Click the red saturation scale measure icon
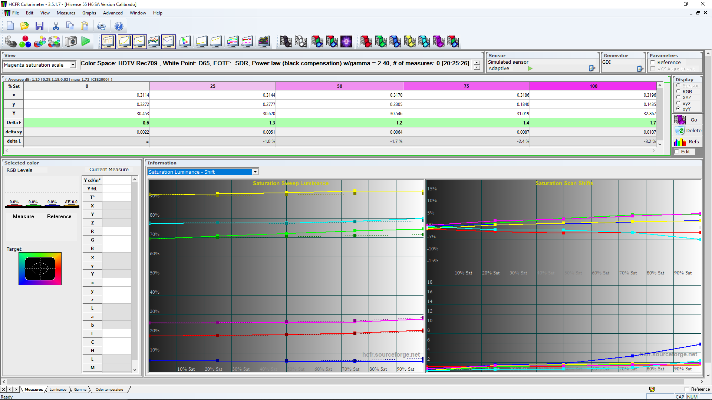 click(366, 41)
